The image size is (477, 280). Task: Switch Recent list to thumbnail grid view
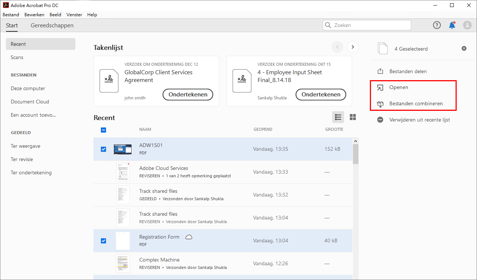353,117
